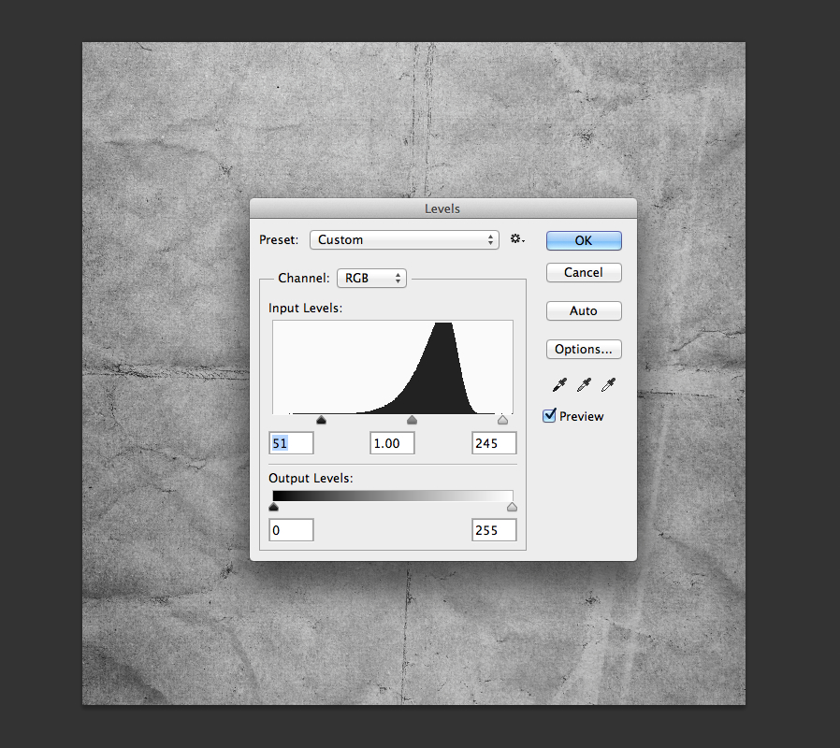Viewport: 840px width, 748px height.
Task: Select the white input level slider handle
Action: (x=502, y=420)
